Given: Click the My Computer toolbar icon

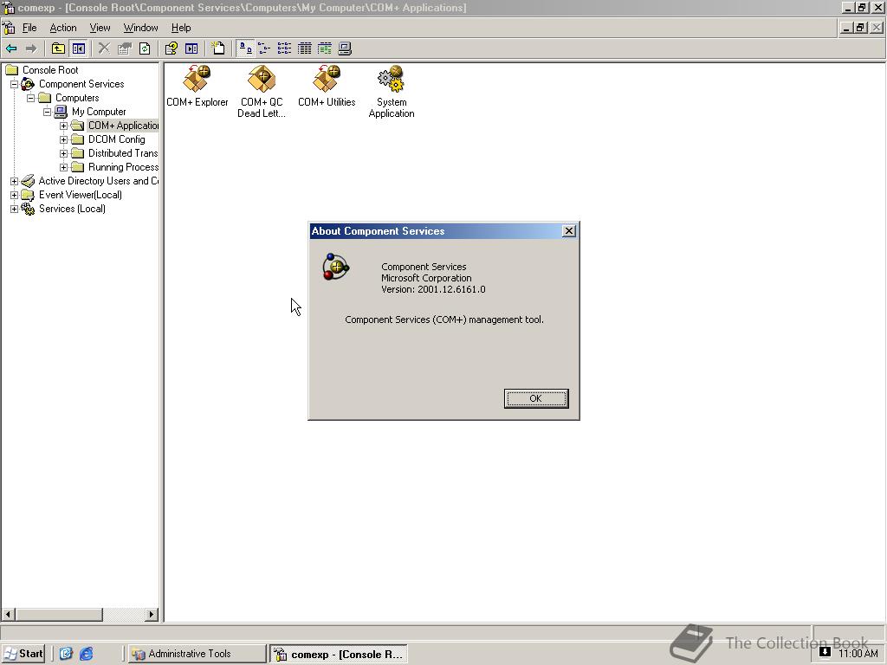Looking at the screenshot, I should click(345, 48).
